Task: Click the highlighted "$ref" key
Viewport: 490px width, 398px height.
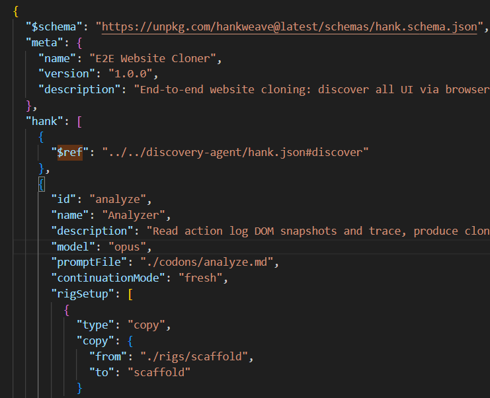Action: coord(70,153)
